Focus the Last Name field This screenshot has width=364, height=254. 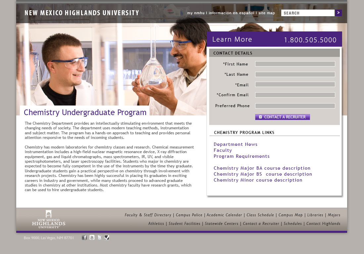click(295, 74)
